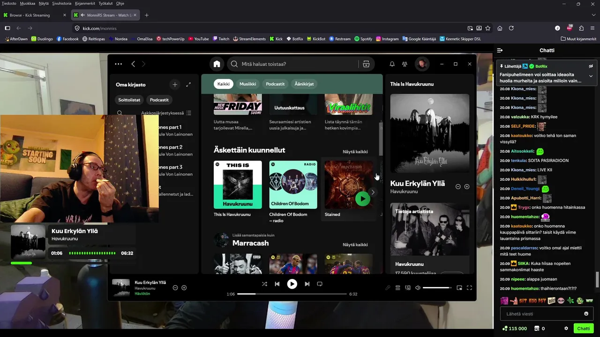The image size is (600, 337).
Task: Open the browser extensions puzzle icon
Action: [581, 28]
